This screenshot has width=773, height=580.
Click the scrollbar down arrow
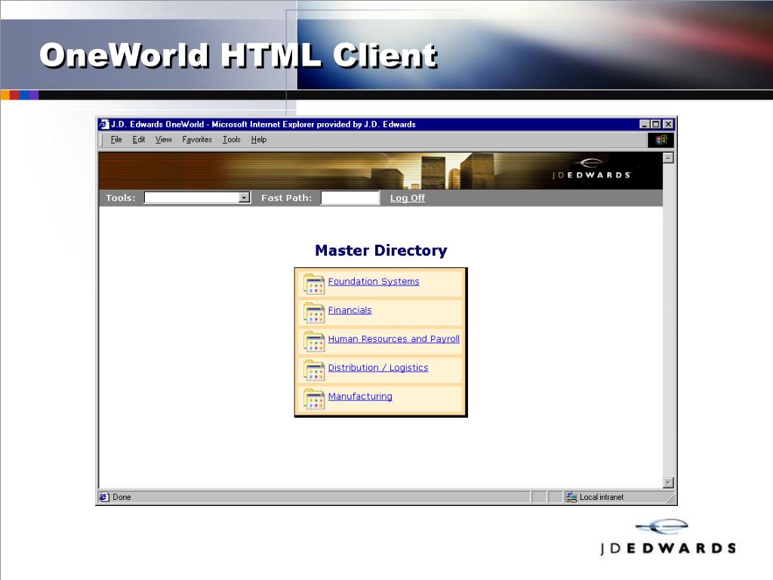tap(668, 483)
